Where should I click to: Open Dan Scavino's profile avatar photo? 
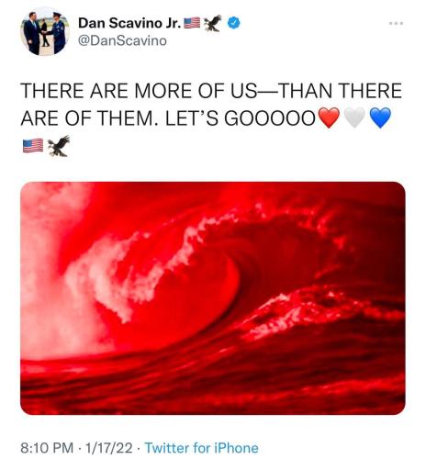pos(45,32)
